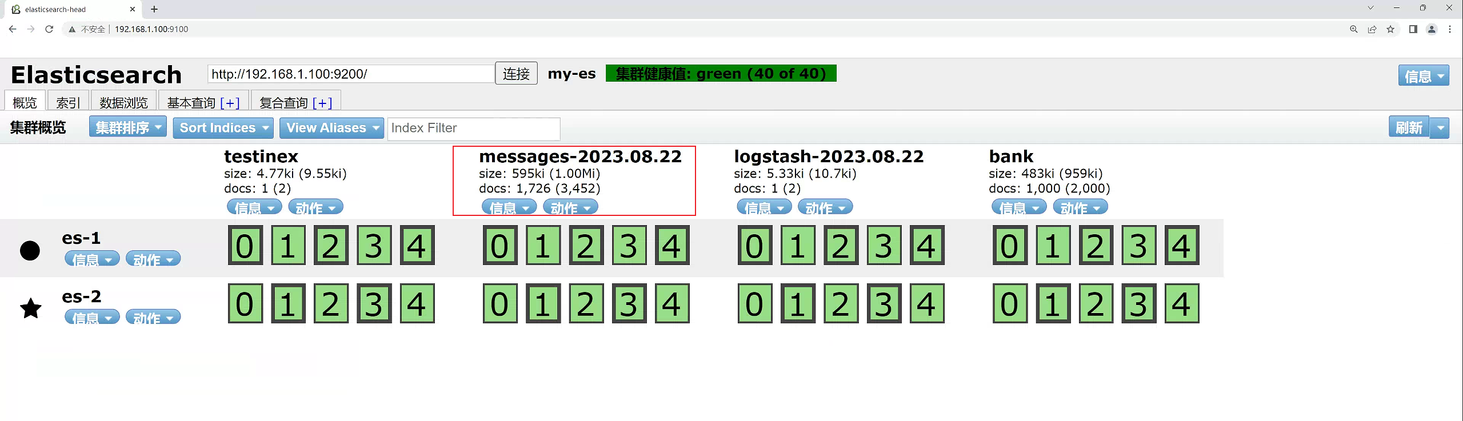This screenshot has height=421, width=1463.
Task: Open a new browser tab
Action: pos(154,9)
